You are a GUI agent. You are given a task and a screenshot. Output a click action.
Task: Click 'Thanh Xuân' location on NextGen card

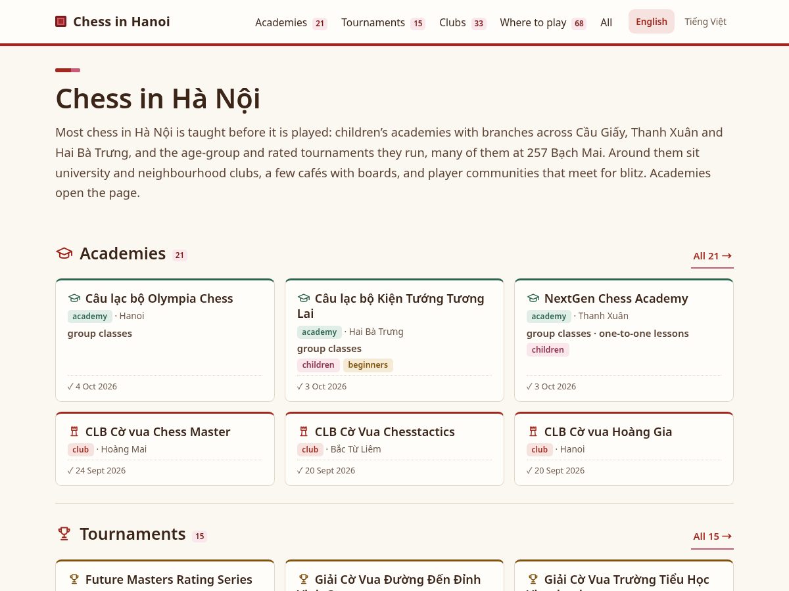604,317
